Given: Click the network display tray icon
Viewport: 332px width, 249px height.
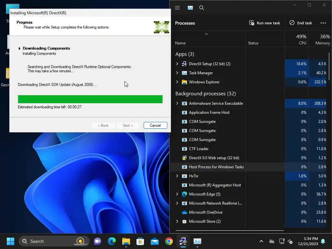Looking at the screenshot, I should (x=282, y=241).
